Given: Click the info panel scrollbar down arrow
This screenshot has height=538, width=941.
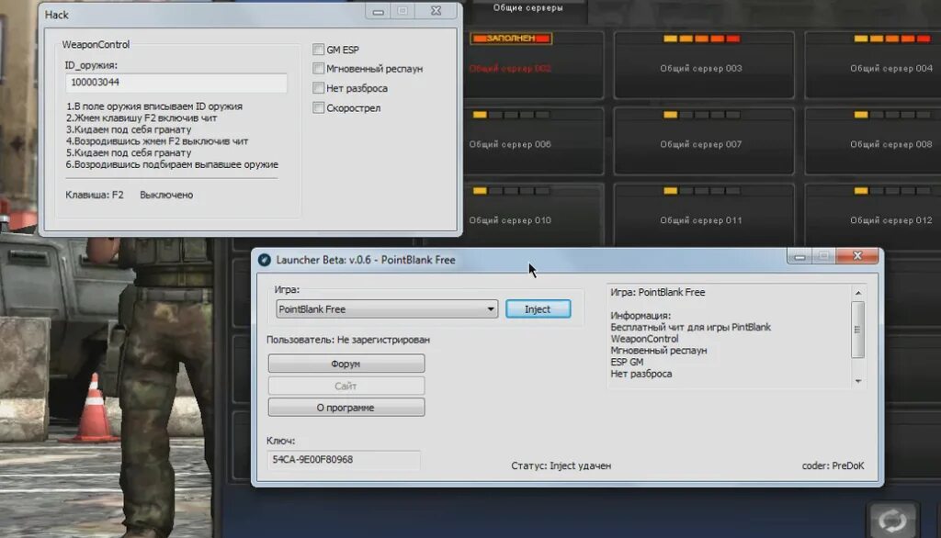Looking at the screenshot, I should (x=858, y=381).
